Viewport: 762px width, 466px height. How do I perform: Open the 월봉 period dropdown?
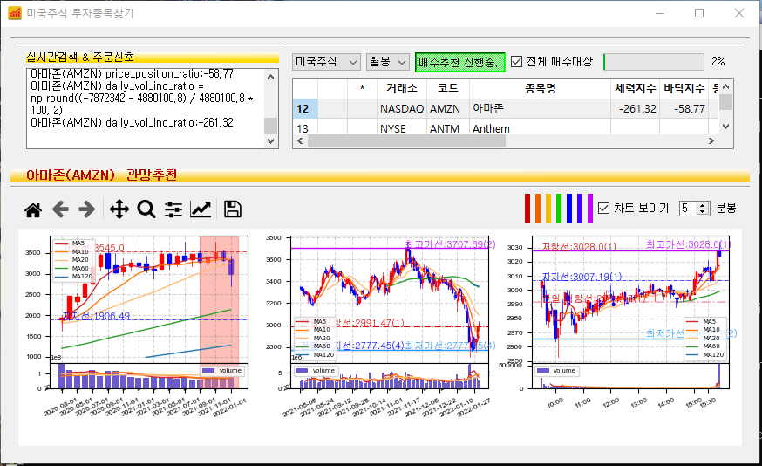[387, 62]
